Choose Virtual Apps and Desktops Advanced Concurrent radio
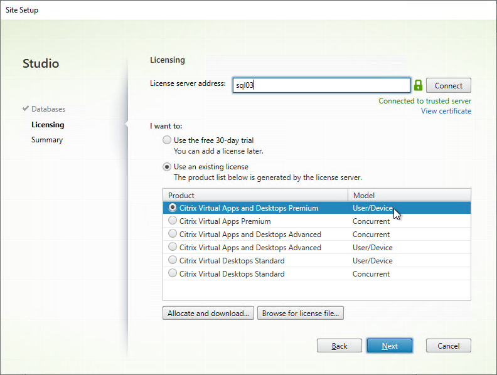The height and width of the screenshot is (375, 497). click(173, 234)
